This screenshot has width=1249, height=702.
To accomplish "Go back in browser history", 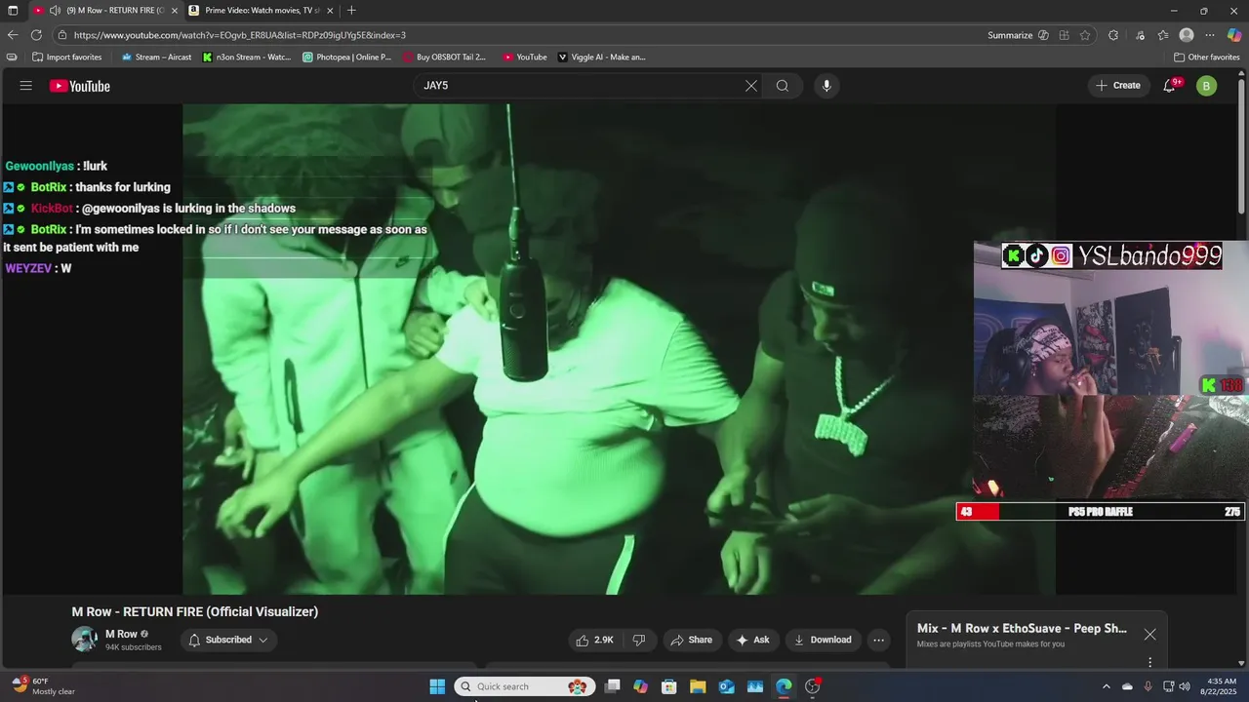I will pyautogui.click(x=13, y=35).
